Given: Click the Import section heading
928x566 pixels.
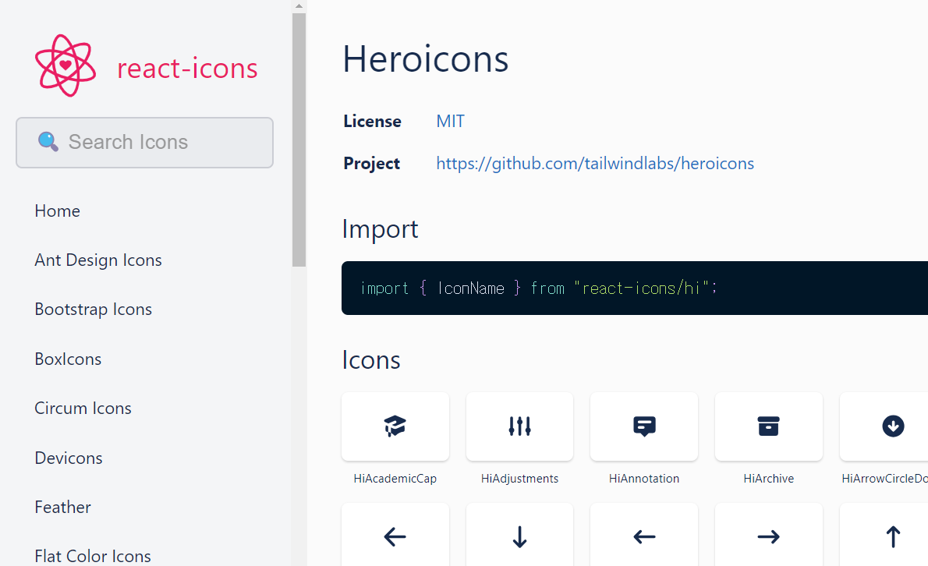Looking at the screenshot, I should [380, 229].
